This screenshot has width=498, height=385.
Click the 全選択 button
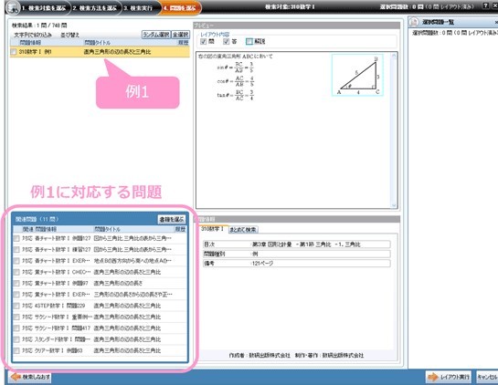(180, 35)
